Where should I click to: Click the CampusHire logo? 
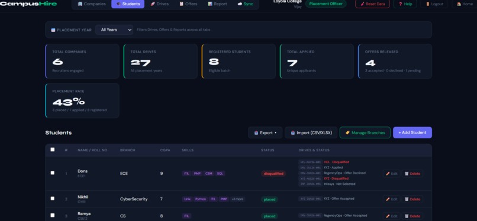[28, 4]
